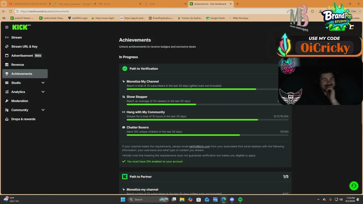Open the prahs23 Stream bookmark
This screenshot has height=204, width=363.
22,18
